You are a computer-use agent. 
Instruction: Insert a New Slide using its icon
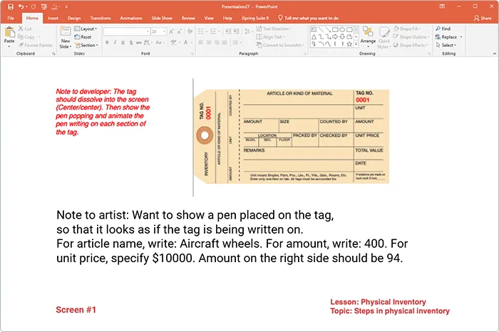(66, 31)
